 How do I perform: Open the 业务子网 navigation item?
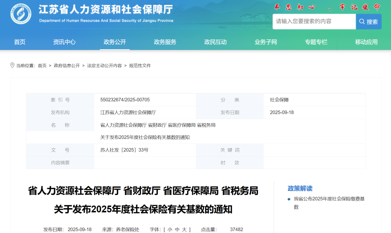(266, 42)
